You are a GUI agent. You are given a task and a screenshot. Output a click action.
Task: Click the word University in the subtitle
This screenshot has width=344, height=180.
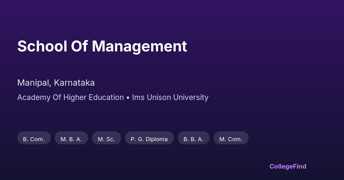[190, 97]
